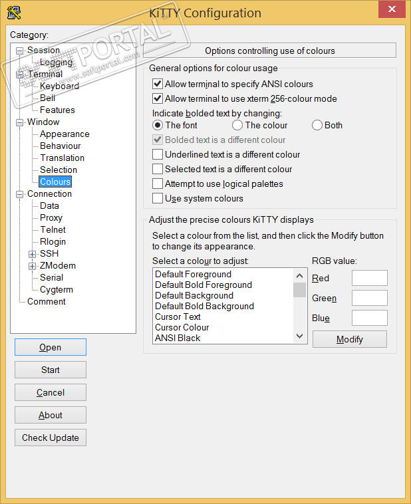Viewport: 411px width, 504px height.
Task: Select the ZModem category label
Action: 58,265
